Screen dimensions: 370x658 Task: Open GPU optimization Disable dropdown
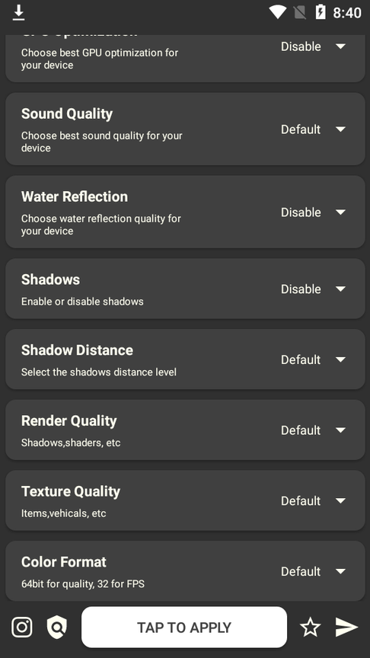tap(313, 46)
